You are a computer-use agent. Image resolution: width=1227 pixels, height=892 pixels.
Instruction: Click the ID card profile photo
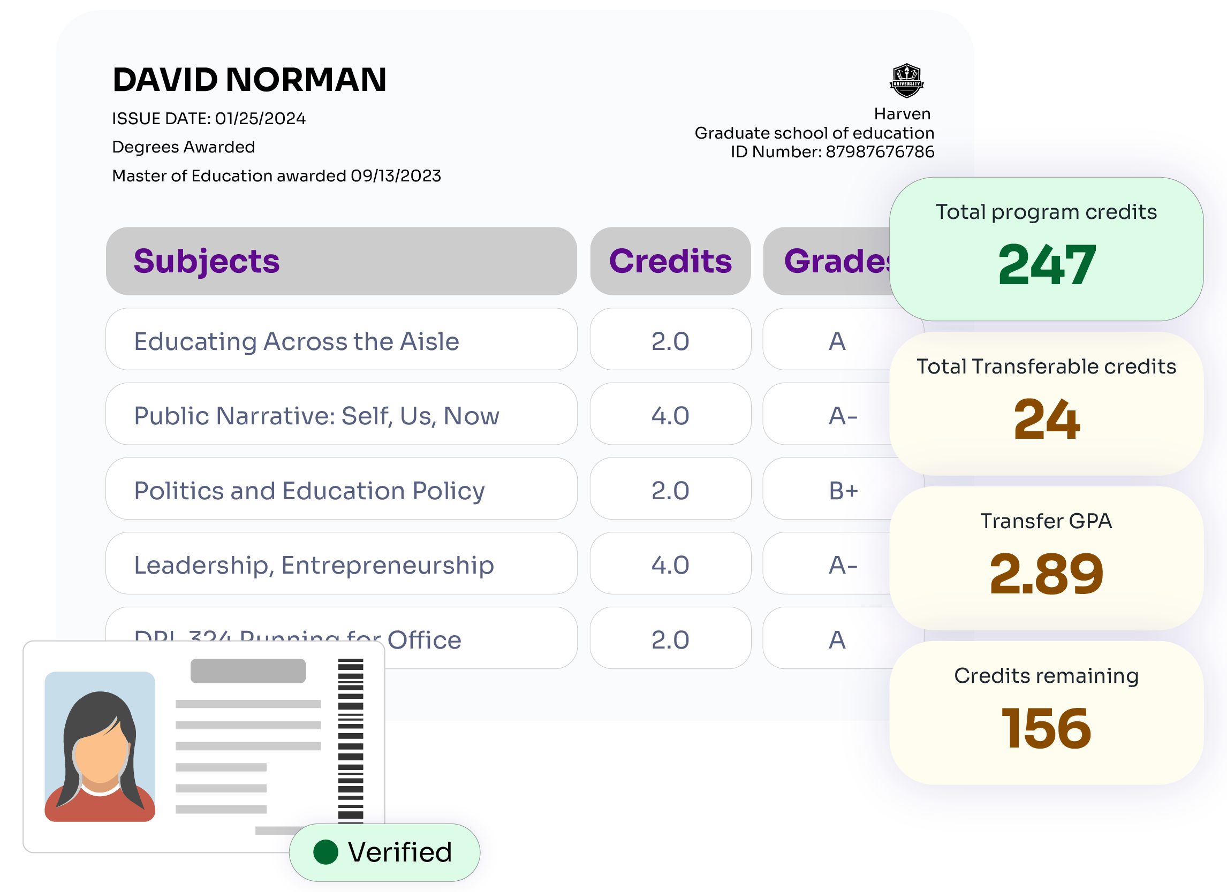(x=100, y=746)
